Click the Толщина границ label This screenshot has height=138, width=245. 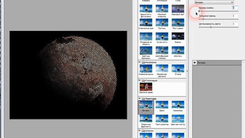[x=207, y=16]
